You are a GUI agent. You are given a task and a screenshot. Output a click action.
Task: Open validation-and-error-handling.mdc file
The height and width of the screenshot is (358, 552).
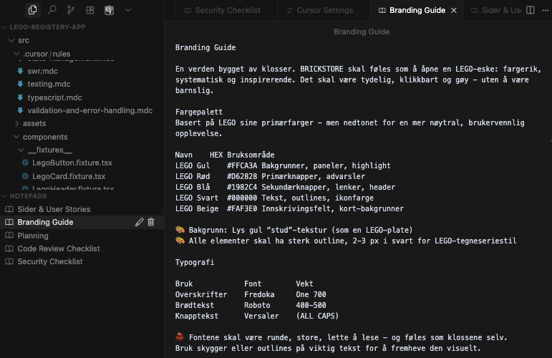[89, 110]
